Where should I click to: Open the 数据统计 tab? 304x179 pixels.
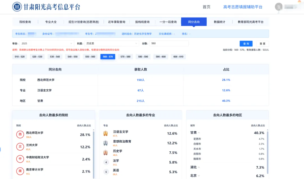220,22
